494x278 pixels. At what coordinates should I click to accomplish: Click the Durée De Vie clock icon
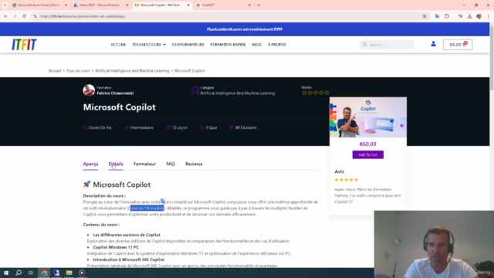(85, 127)
